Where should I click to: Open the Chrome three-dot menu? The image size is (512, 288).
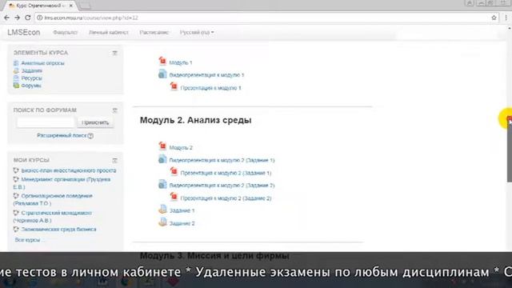[506, 18]
